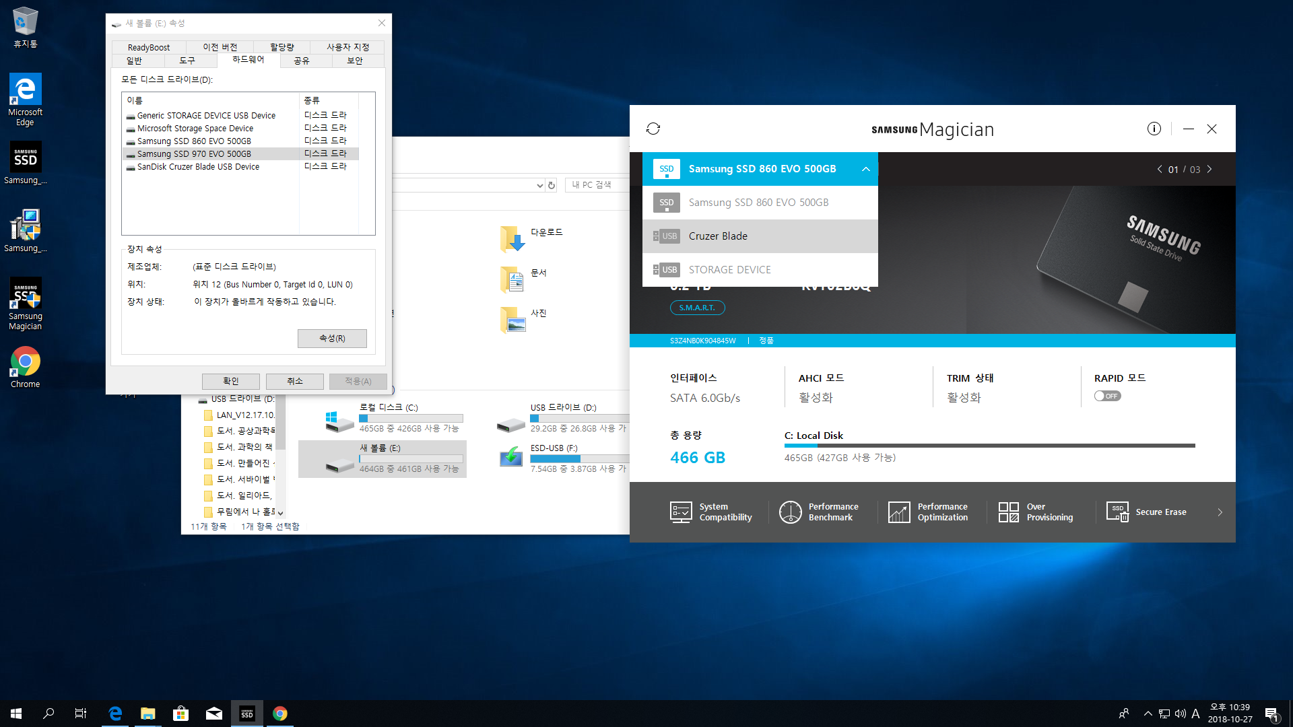Go to next drive with right arrow
The image size is (1293, 727).
coord(1209,169)
